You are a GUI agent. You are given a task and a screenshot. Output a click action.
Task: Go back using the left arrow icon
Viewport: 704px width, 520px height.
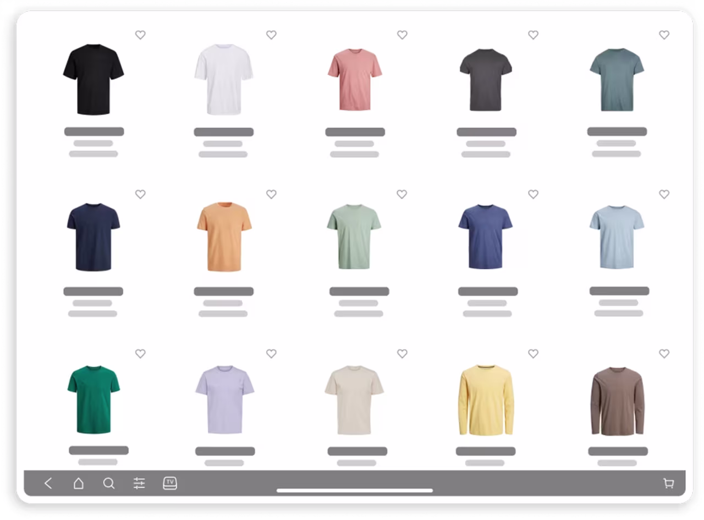point(48,483)
